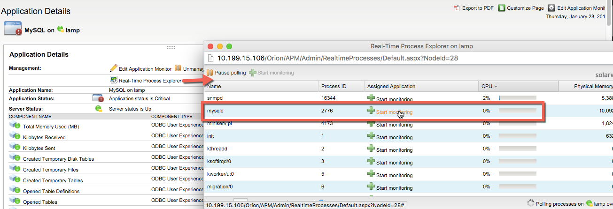Click Start monitoring for snmpd
This screenshot has height=209, width=613.
(394, 99)
